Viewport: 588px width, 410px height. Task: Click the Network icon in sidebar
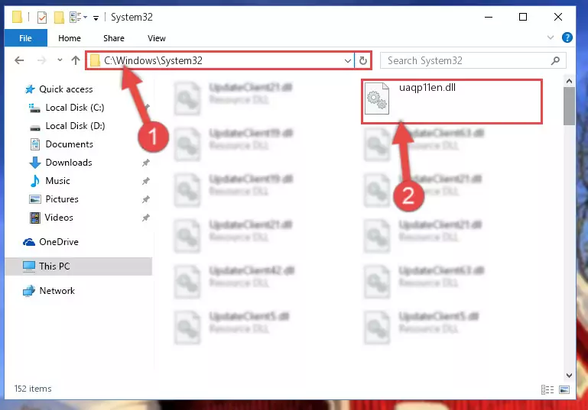pyautogui.click(x=29, y=291)
